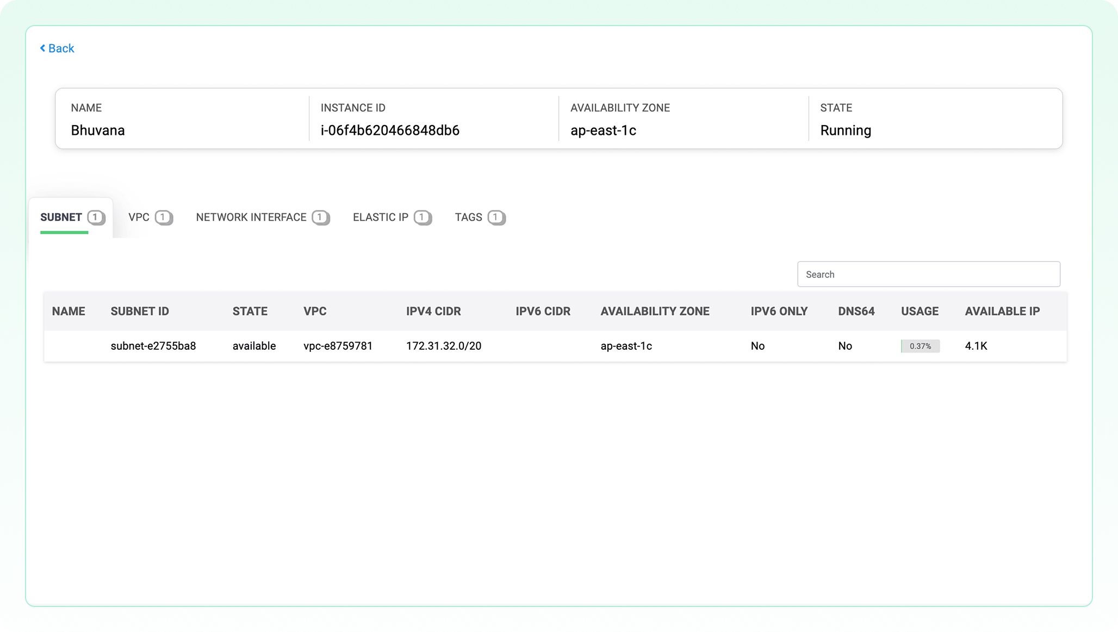Click the Usage column header
Viewport: 1118px width, 632px height.
pos(920,311)
